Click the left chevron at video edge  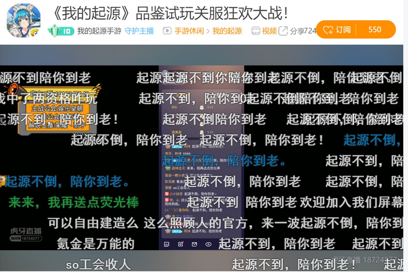pos(4,124)
